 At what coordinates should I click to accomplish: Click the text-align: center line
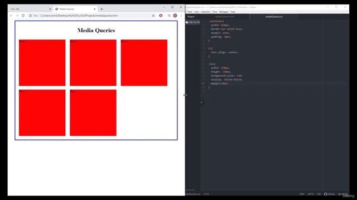click(x=224, y=52)
